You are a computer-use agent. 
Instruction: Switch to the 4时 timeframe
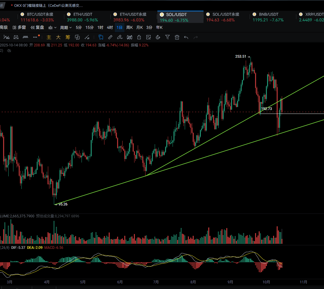(110, 28)
